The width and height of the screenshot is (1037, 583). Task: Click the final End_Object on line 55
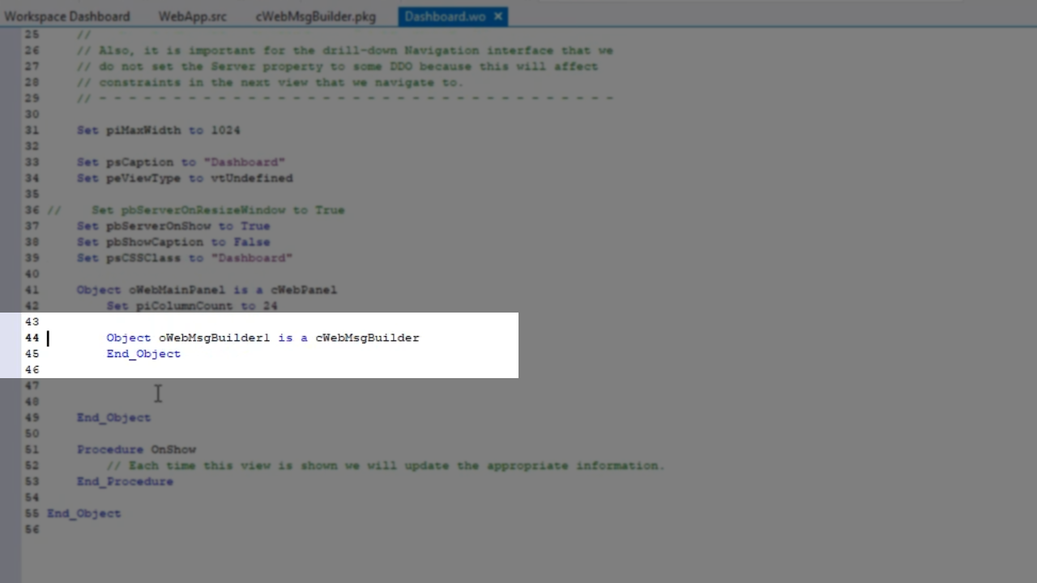click(83, 513)
